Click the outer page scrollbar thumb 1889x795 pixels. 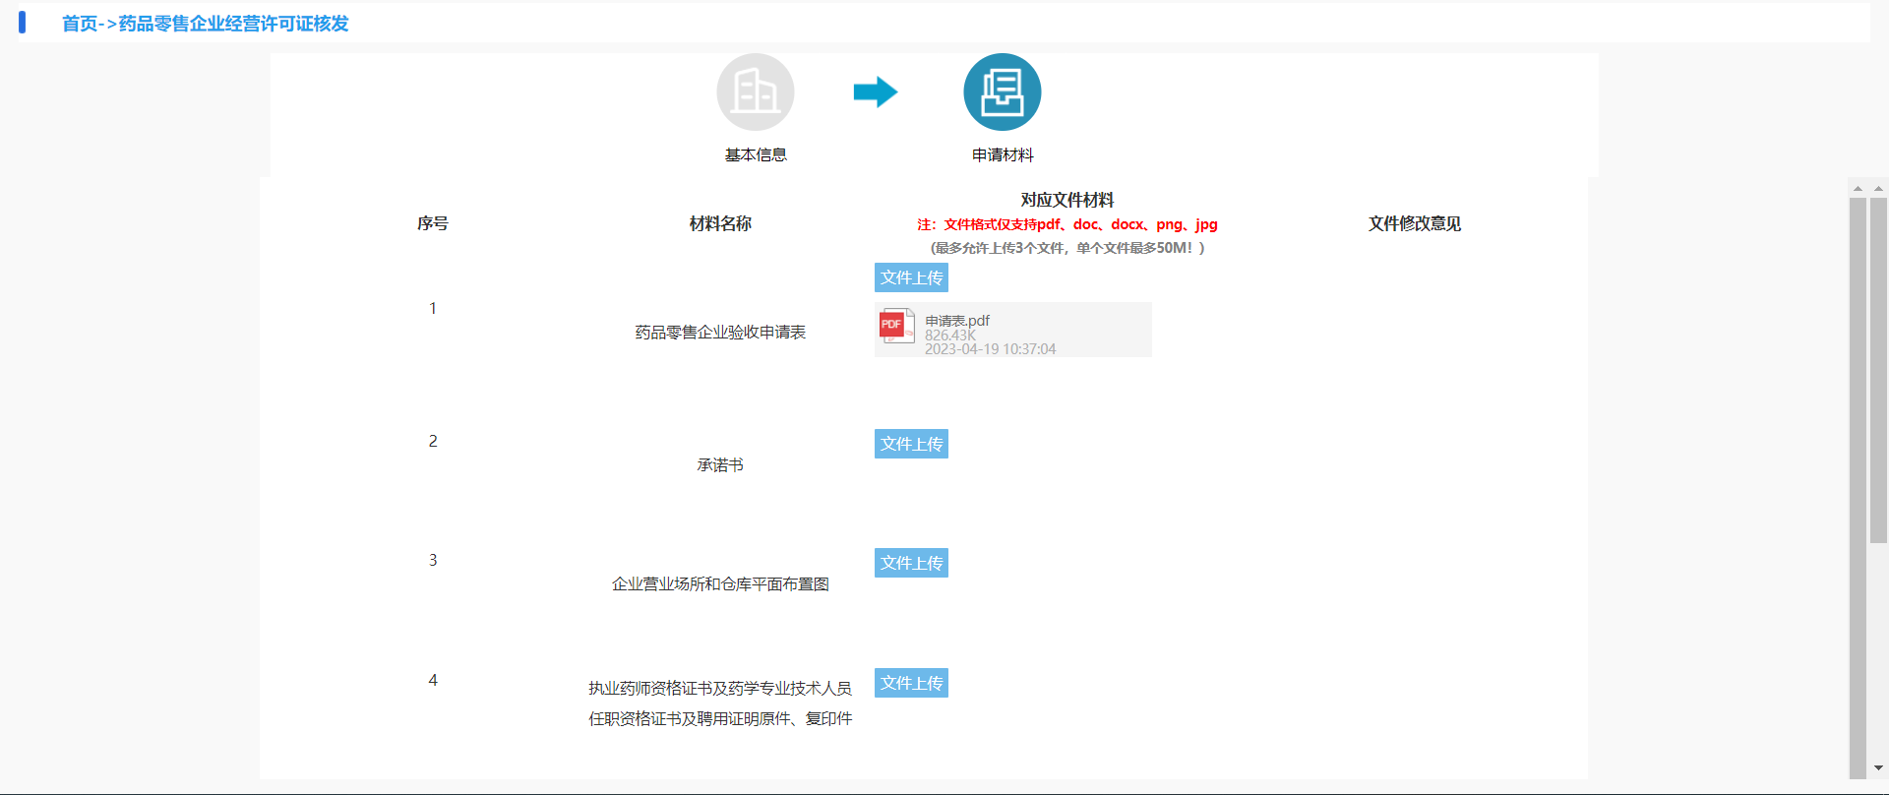pos(1878,369)
